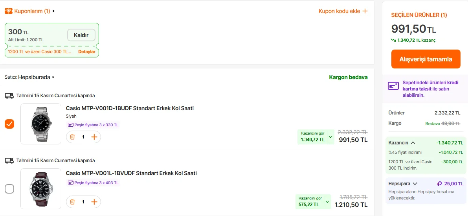Screen dimensions: 468x216
Task: Remove the 300 TL coupon with Kaldır
Action: coord(81,35)
